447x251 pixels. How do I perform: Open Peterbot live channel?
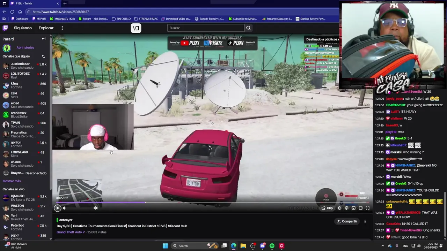[25, 227]
